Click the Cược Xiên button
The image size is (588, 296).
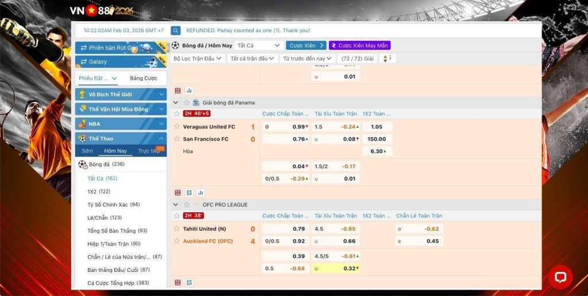306,45
